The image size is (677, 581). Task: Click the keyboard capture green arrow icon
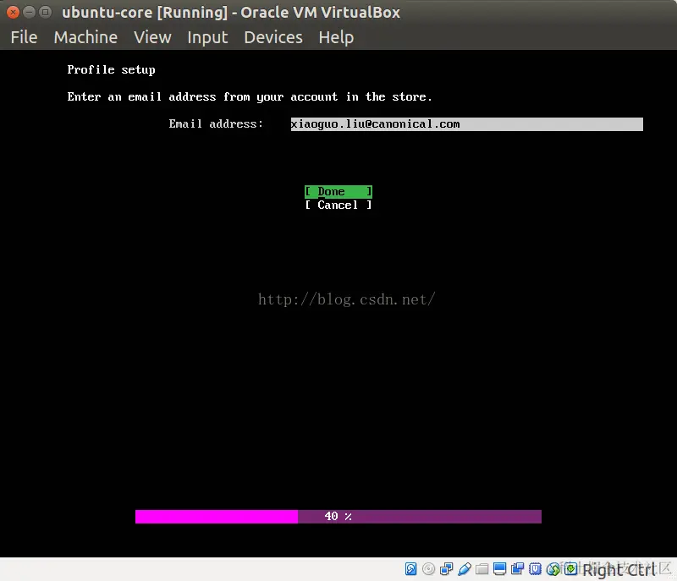click(x=570, y=569)
